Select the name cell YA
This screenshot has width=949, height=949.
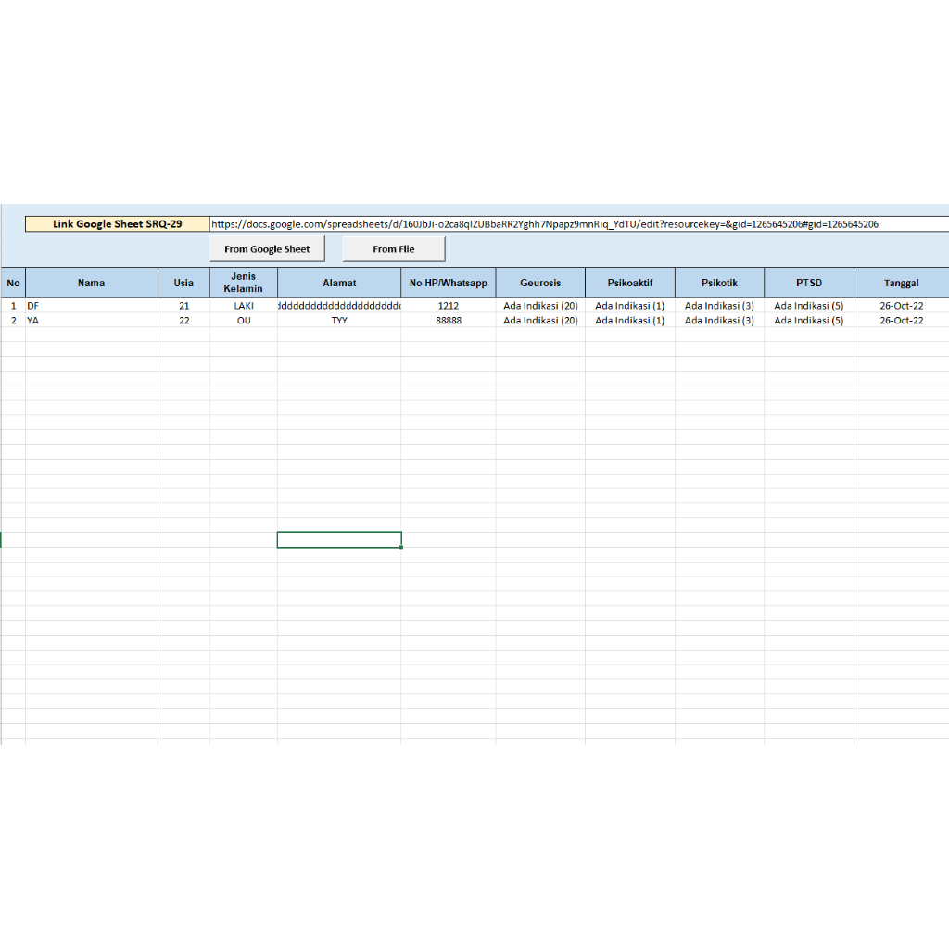92,320
